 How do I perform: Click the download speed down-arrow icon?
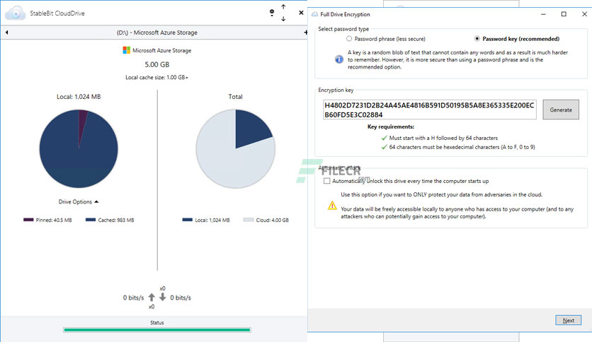(x=162, y=297)
